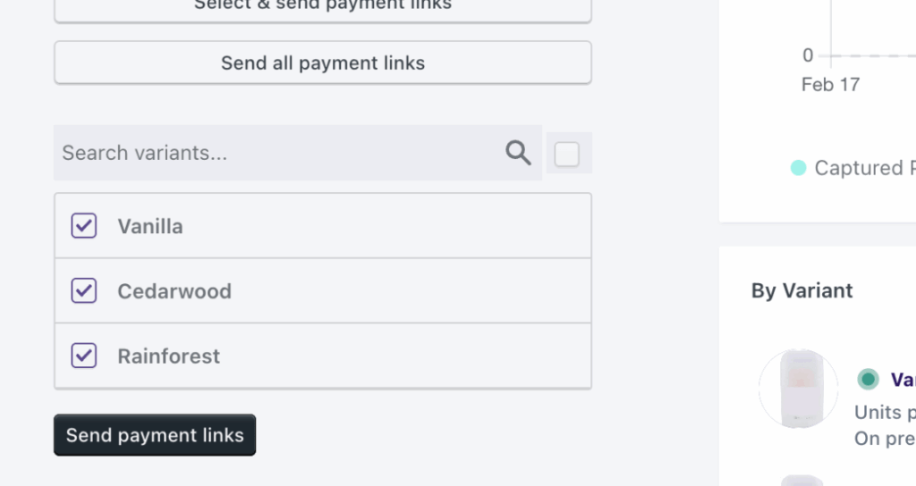Click the By Variant heading

801,290
